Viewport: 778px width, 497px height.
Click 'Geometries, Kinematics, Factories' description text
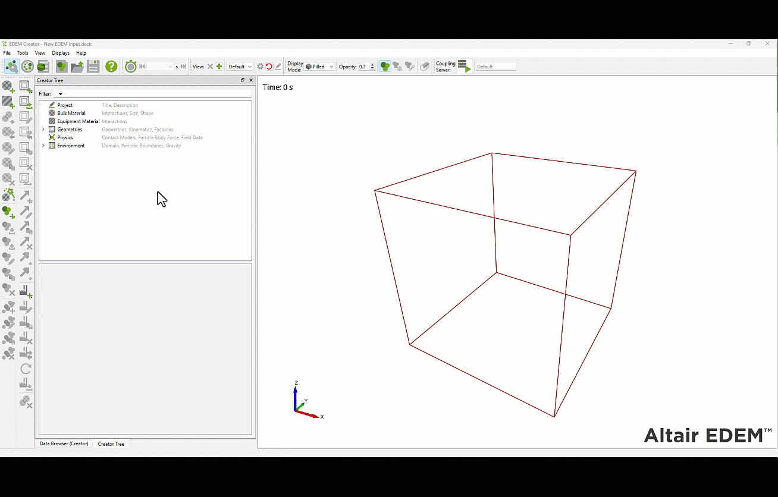(x=137, y=130)
